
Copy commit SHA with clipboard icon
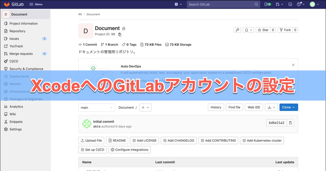[290, 123]
